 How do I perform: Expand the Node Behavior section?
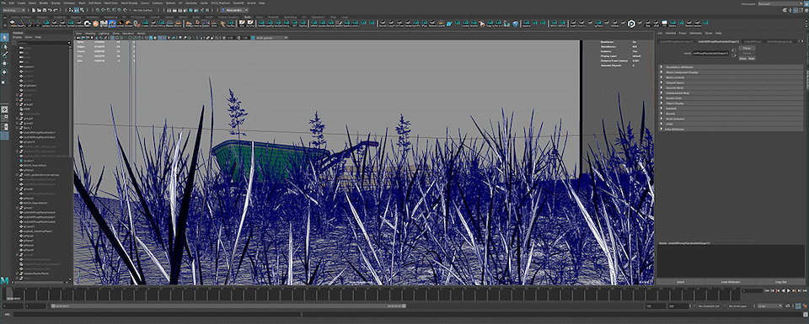(x=731, y=119)
